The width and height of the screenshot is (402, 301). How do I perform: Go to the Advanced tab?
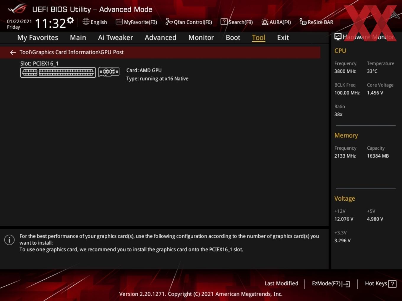(x=161, y=37)
